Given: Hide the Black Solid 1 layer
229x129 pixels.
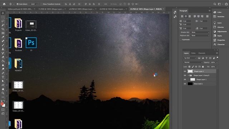Looking at the screenshot, I should point(185,84).
